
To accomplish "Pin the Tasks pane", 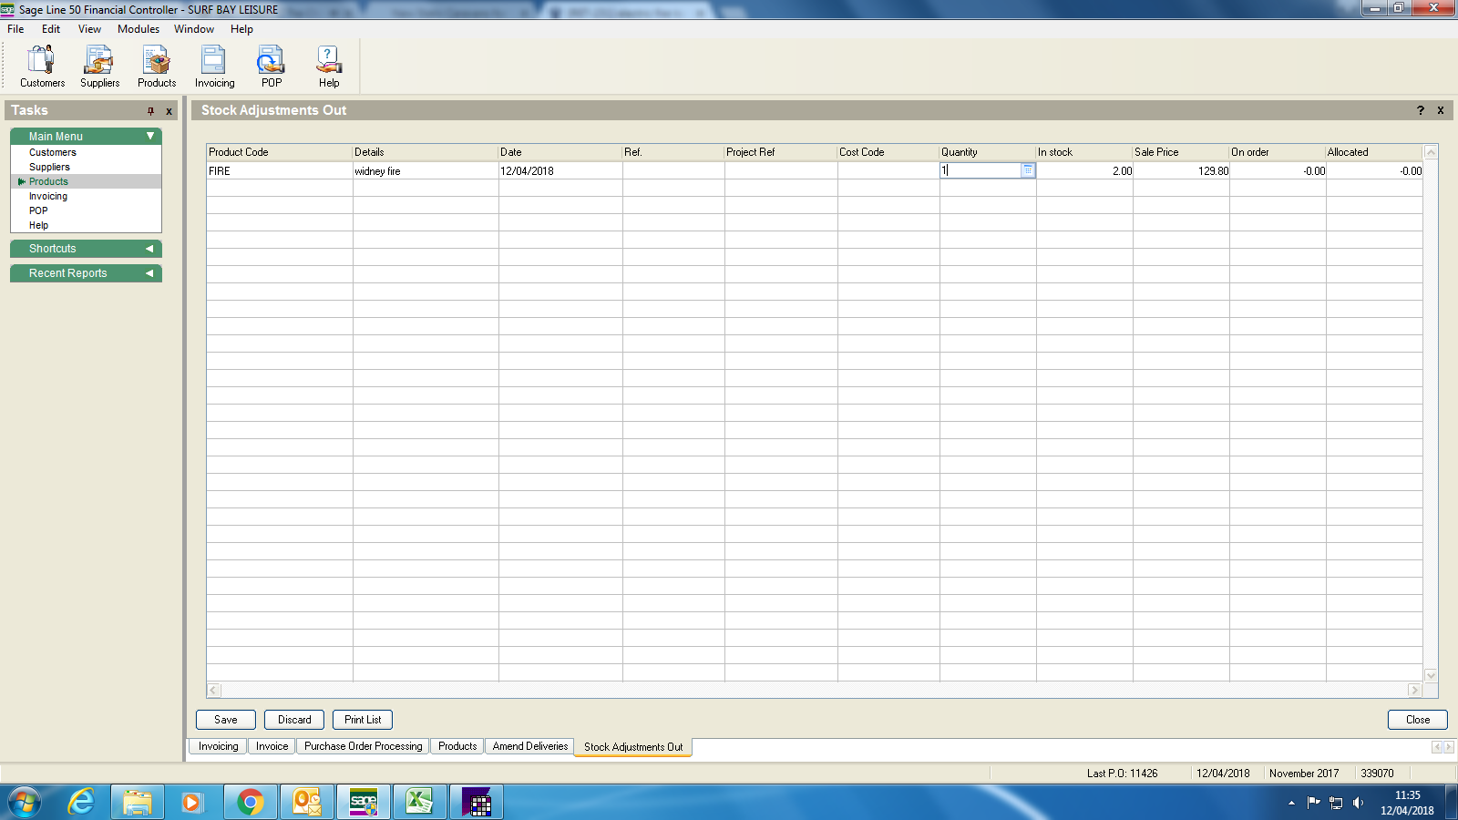I will [151, 111].
